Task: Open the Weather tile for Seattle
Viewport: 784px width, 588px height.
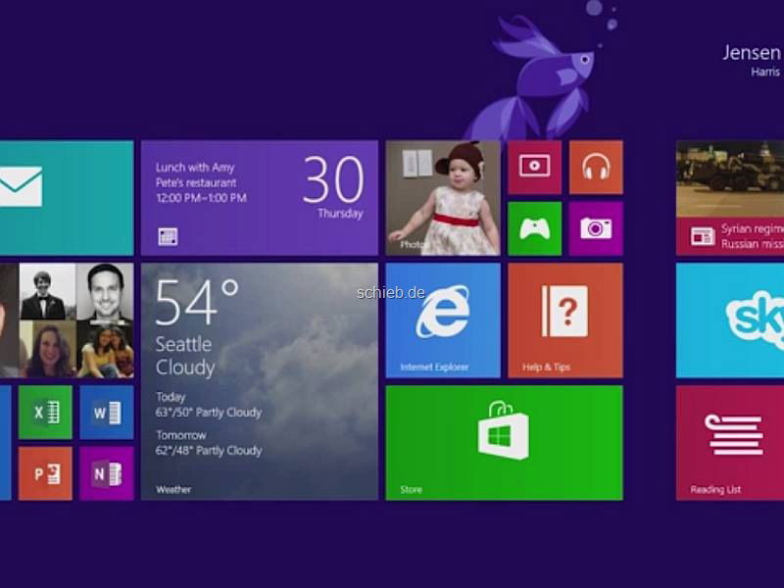Action: 260,381
